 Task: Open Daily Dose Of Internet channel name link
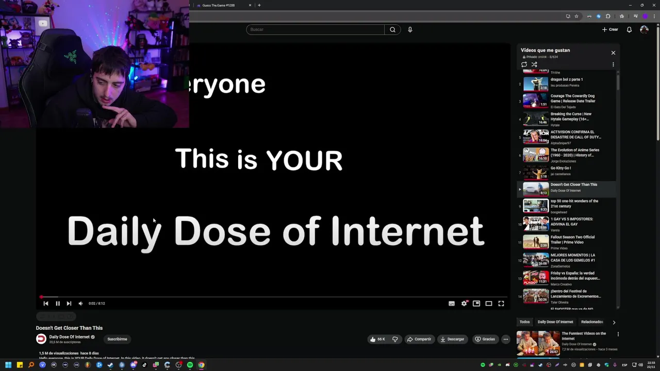(69, 337)
